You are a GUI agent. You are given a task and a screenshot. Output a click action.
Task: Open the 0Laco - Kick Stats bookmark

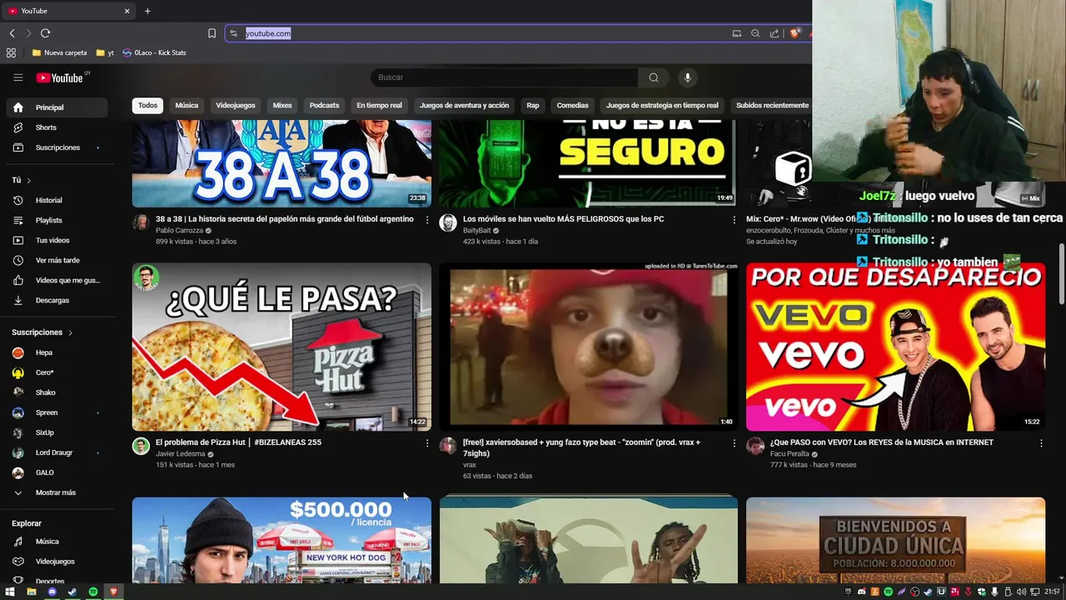click(154, 52)
